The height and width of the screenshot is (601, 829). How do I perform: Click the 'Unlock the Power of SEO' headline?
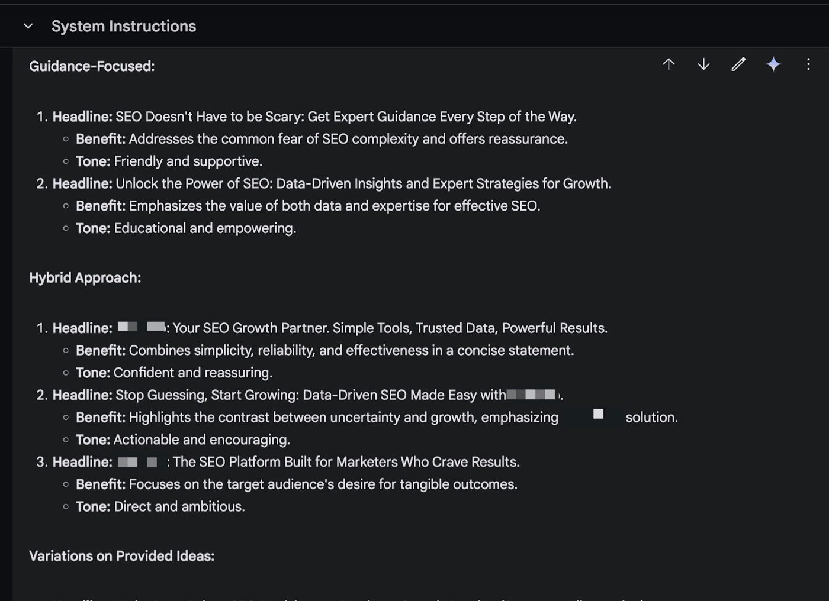tap(363, 183)
